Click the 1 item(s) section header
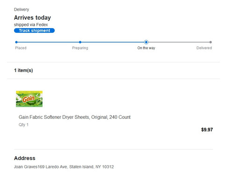This screenshot has height=189, width=234. pyautogui.click(x=23, y=70)
